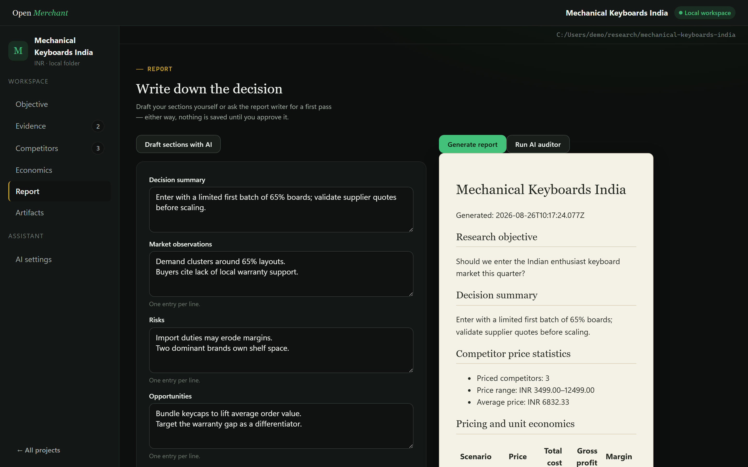This screenshot has height=467, width=748.
Task: Click 'Research objective' heading in report preview
Action: point(496,237)
